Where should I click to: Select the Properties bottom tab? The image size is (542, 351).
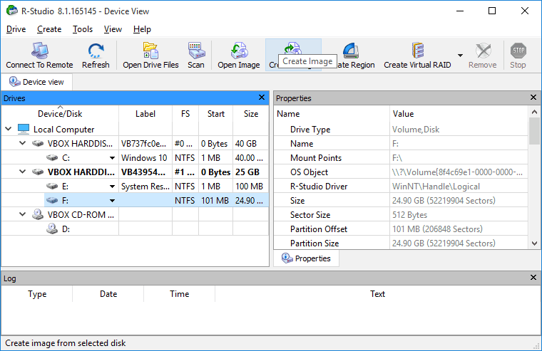point(306,258)
